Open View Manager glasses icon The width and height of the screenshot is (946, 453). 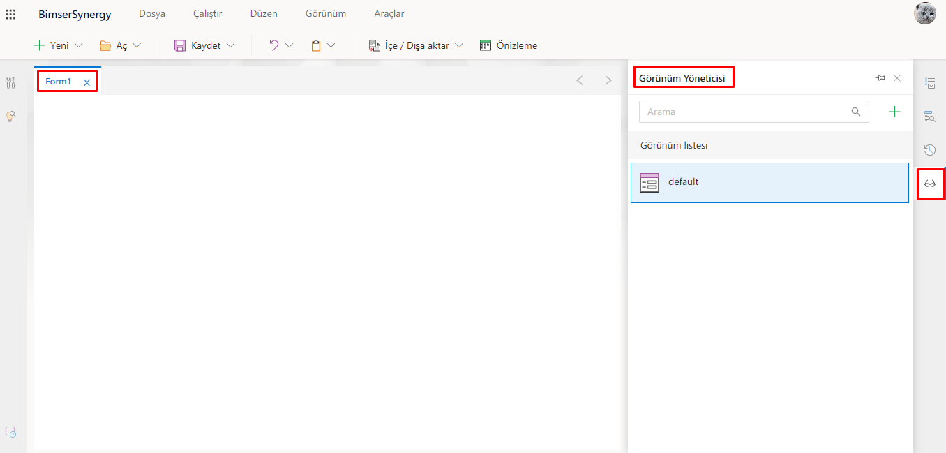pos(930,184)
